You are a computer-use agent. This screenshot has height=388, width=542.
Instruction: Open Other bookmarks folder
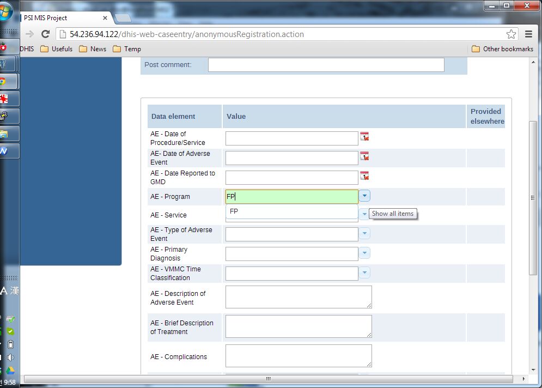click(x=503, y=48)
